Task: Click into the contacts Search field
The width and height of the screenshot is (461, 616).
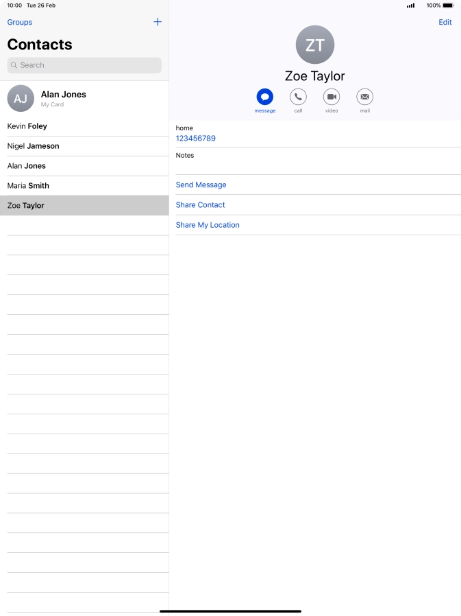Action: (x=84, y=65)
